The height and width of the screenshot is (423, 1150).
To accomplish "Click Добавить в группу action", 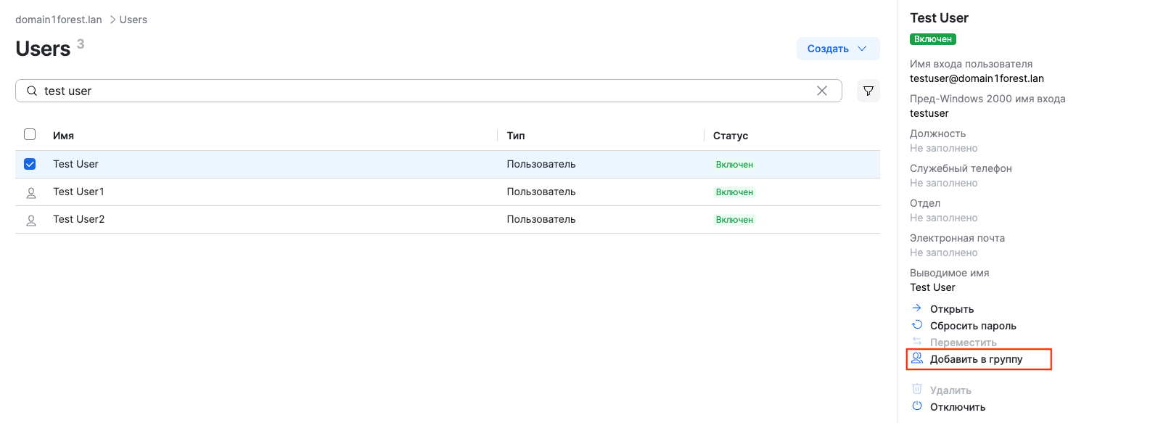I will pos(976,359).
